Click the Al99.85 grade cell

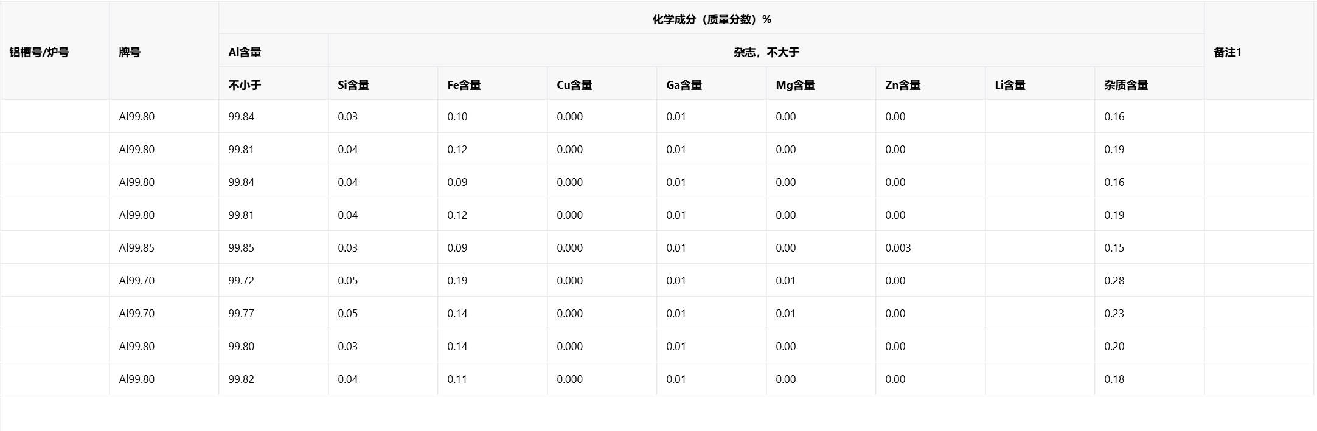click(x=137, y=248)
